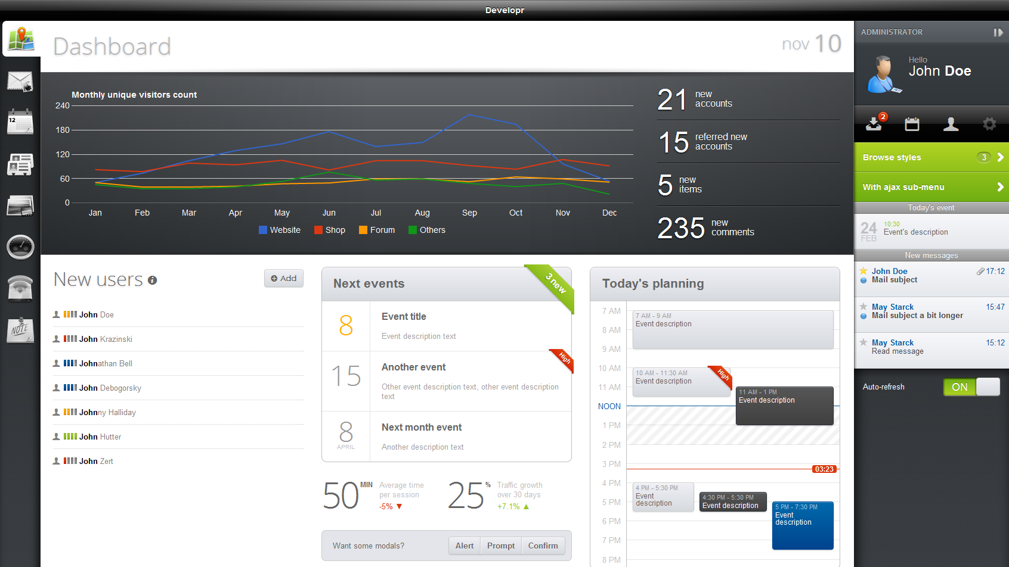The image size is (1009, 567).
Task: Expand the 'With ajax sub-menu' arrow
Action: (1000, 187)
